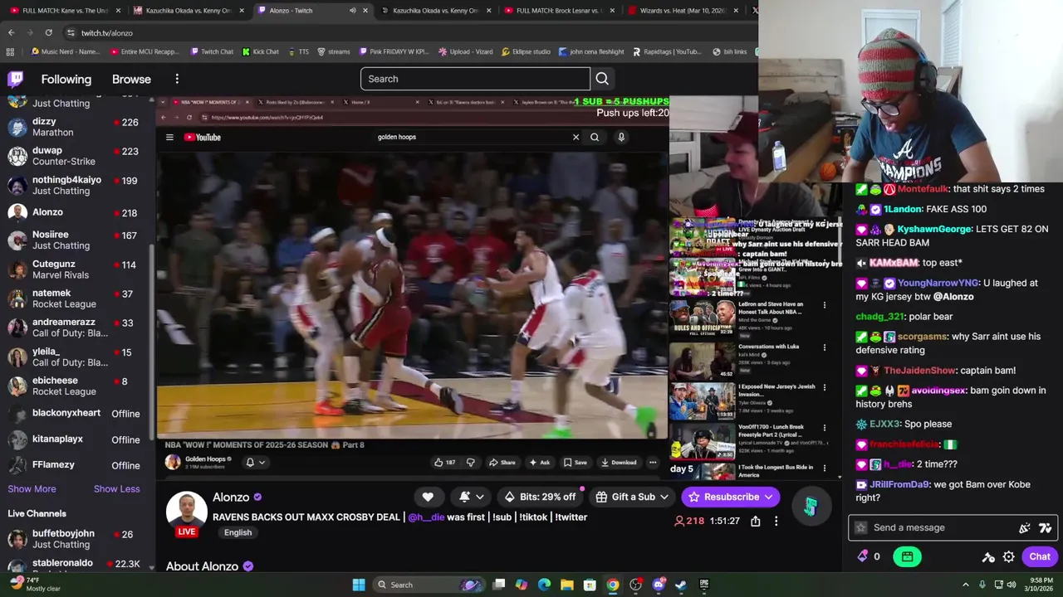Click Show Less followed channels
1063x597 pixels.
(x=117, y=489)
